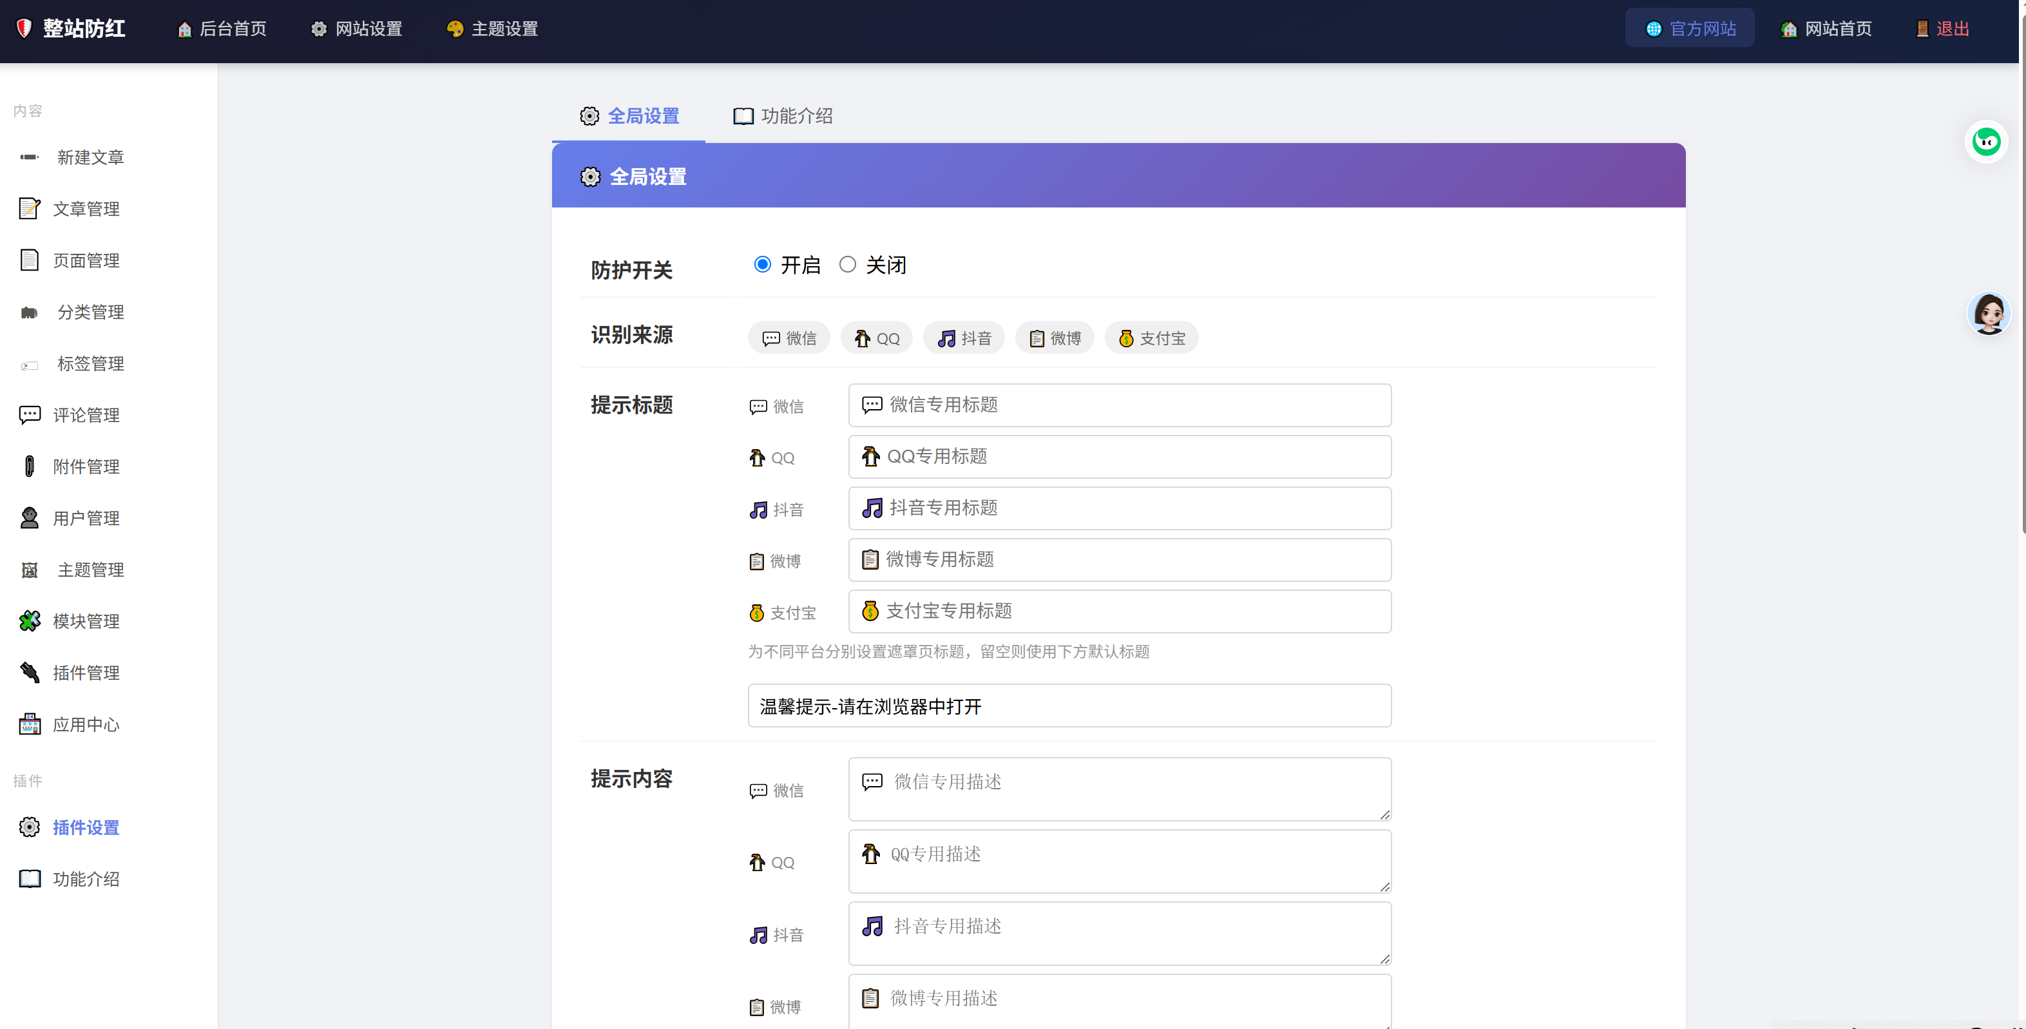The image size is (2026, 1029).
Task: Click the book icon beside sidebar 功能介绍
Action: pos(29,879)
